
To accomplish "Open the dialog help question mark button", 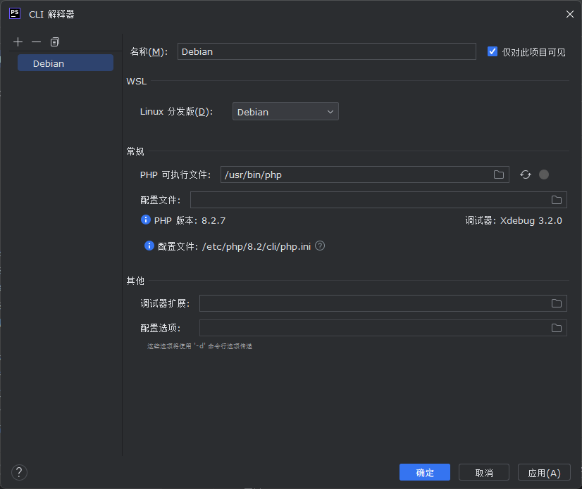I will click(19, 472).
